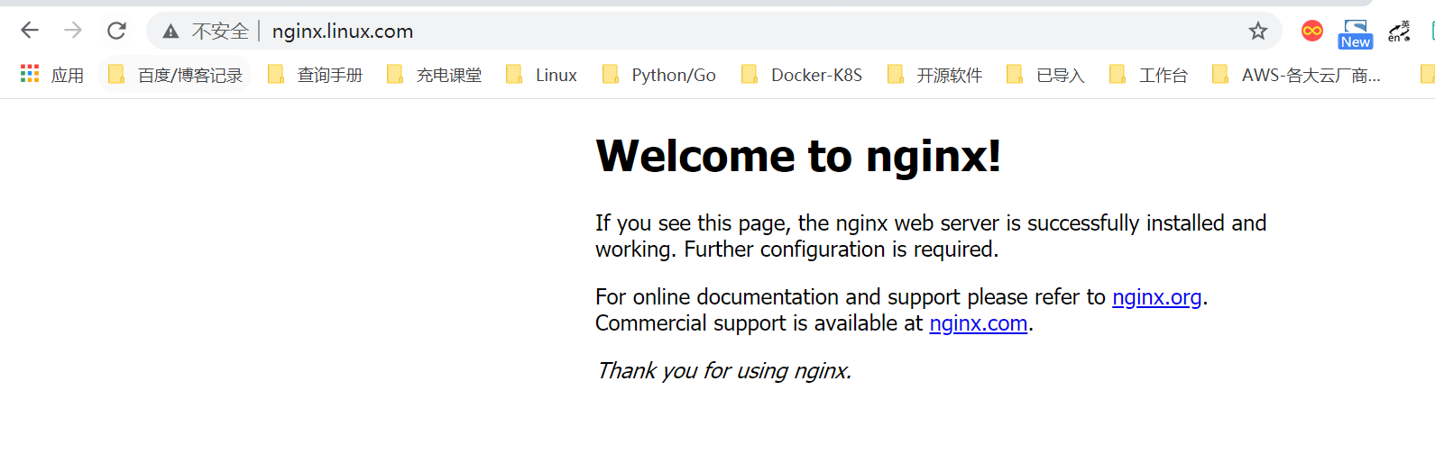Screen dimensions: 1435x463
Task: Click the 不安全 security label
Action: tap(220, 32)
